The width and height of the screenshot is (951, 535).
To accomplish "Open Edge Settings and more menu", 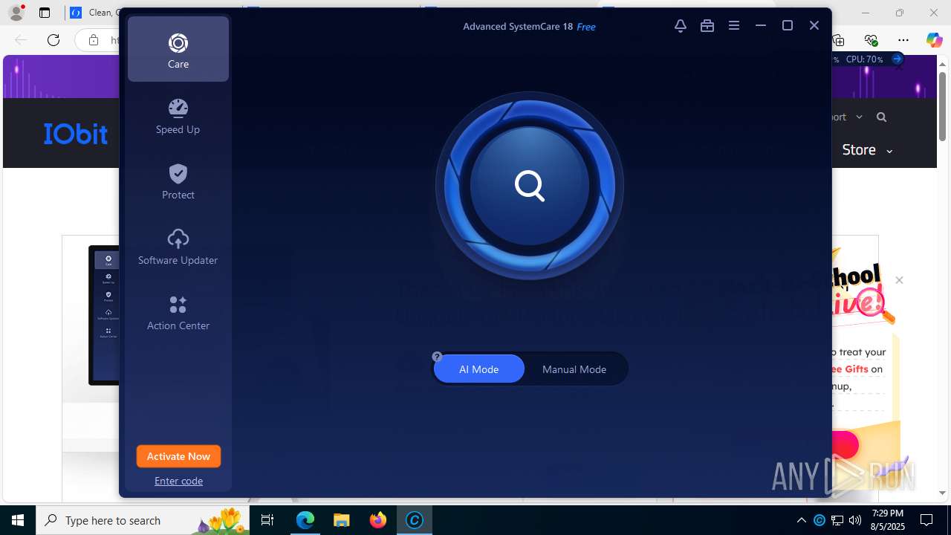I will pyautogui.click(x=903, y=40).
